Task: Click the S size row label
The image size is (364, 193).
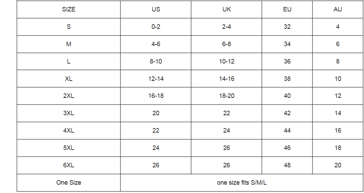Action: (x=69, y=27)
